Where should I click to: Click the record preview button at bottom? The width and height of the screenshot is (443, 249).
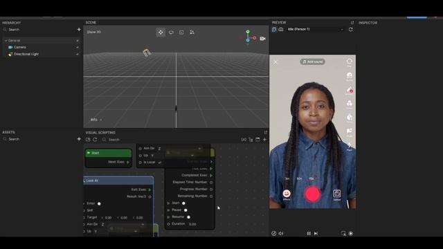[x=351, y=234]
